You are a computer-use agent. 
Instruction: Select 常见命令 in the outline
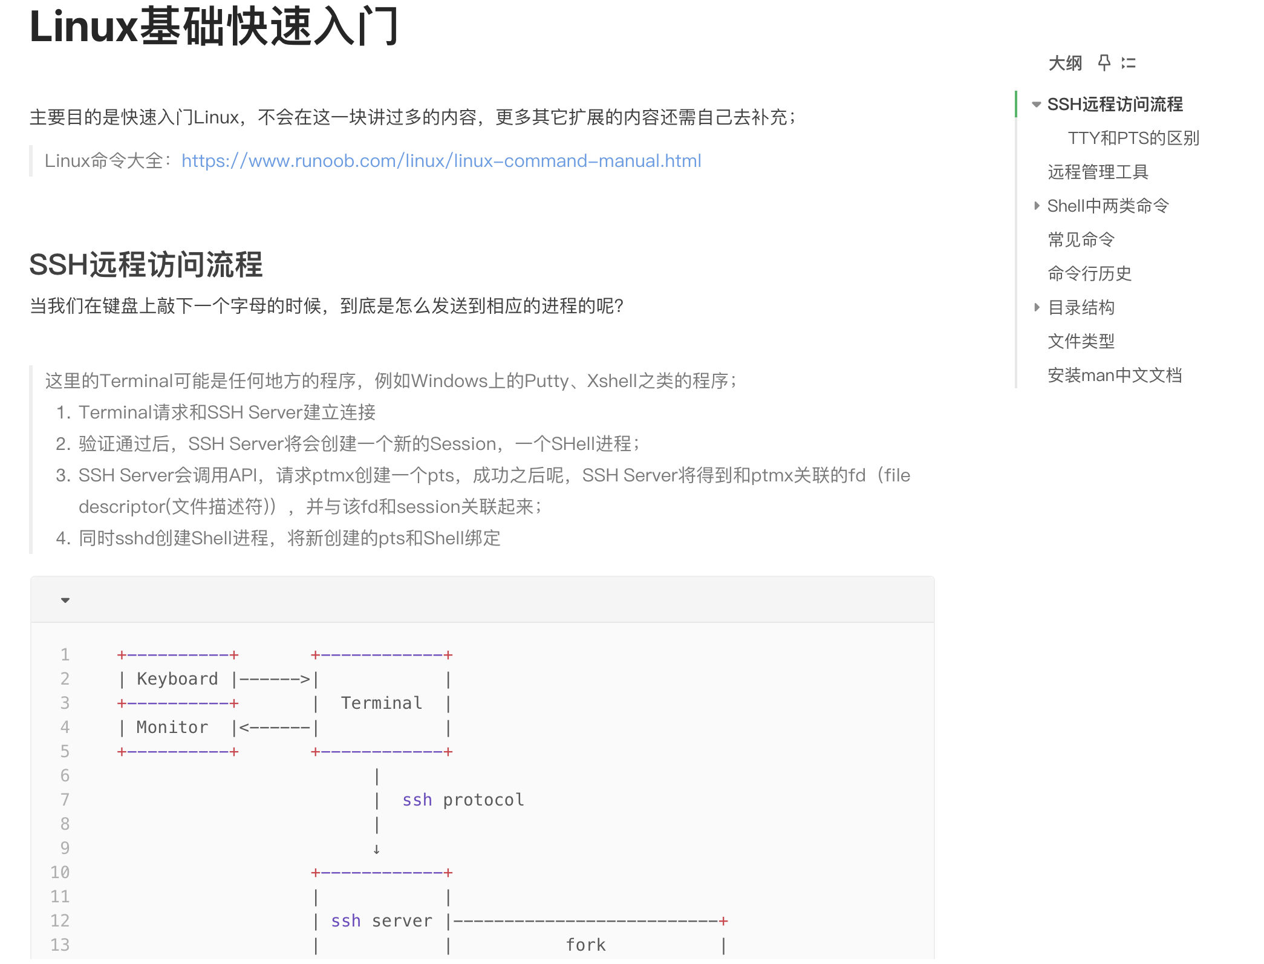coord(1080,240)
